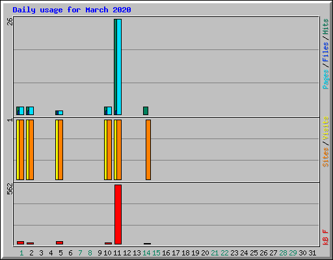
Task: Click the 'Daily usage for March 2020' title
Action: (x=72, y=10)
